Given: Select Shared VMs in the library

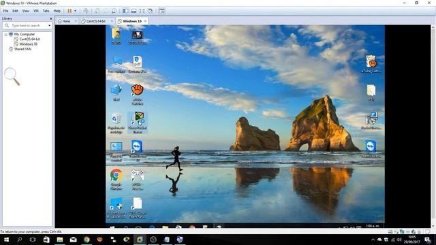Looking at the screenshot, I should (x=22, y=49).
